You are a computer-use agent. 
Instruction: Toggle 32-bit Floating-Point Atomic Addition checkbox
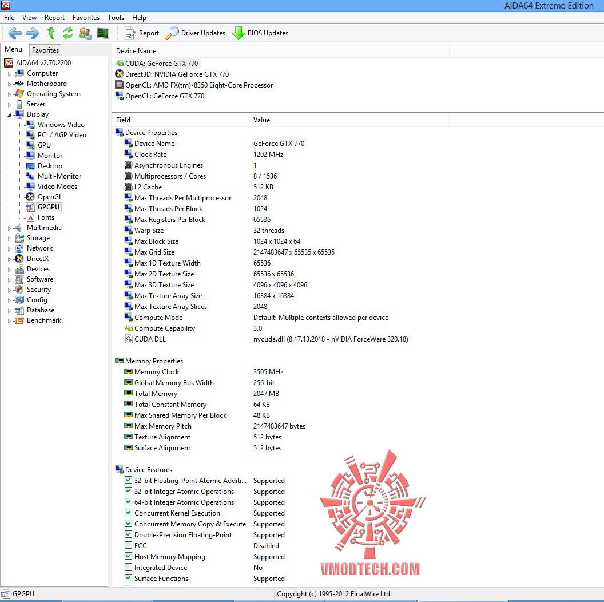pyautogui.click(x=129, y=480)
